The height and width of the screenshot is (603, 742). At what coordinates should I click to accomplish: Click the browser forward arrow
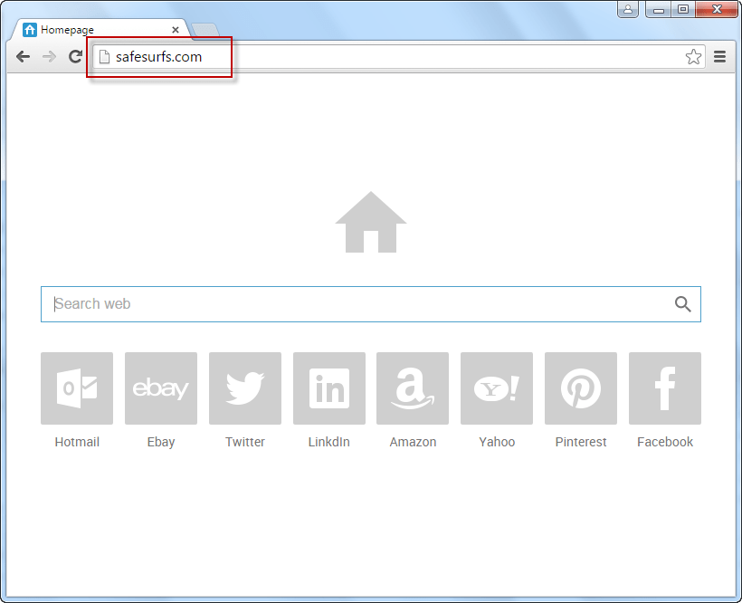[x=49, y=57]
